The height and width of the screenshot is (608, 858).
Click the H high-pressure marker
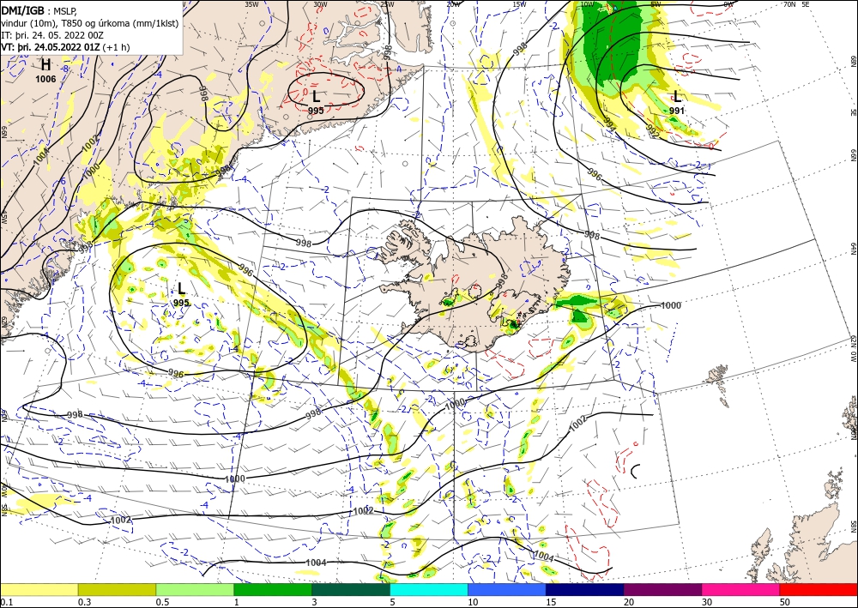46,66
